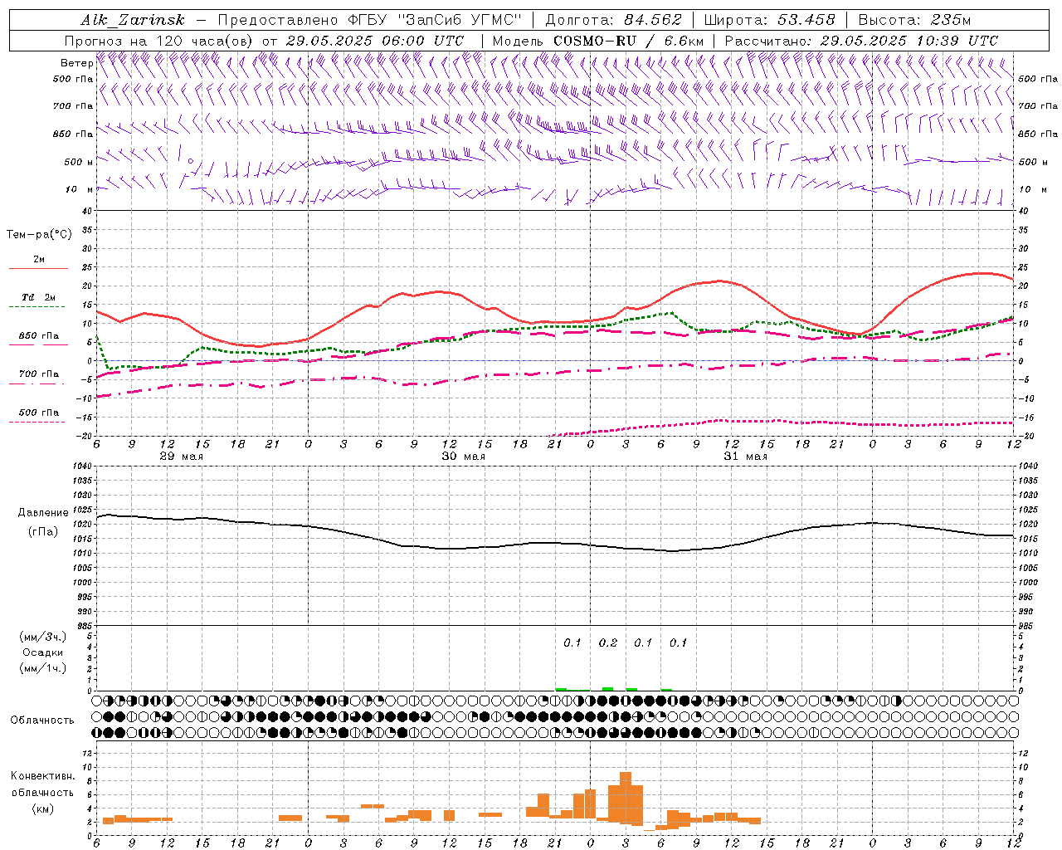Click the dotted pink line sample under 500 гПа legend
The height and width of the screenshot is (850, 1062).
(37, 423)
